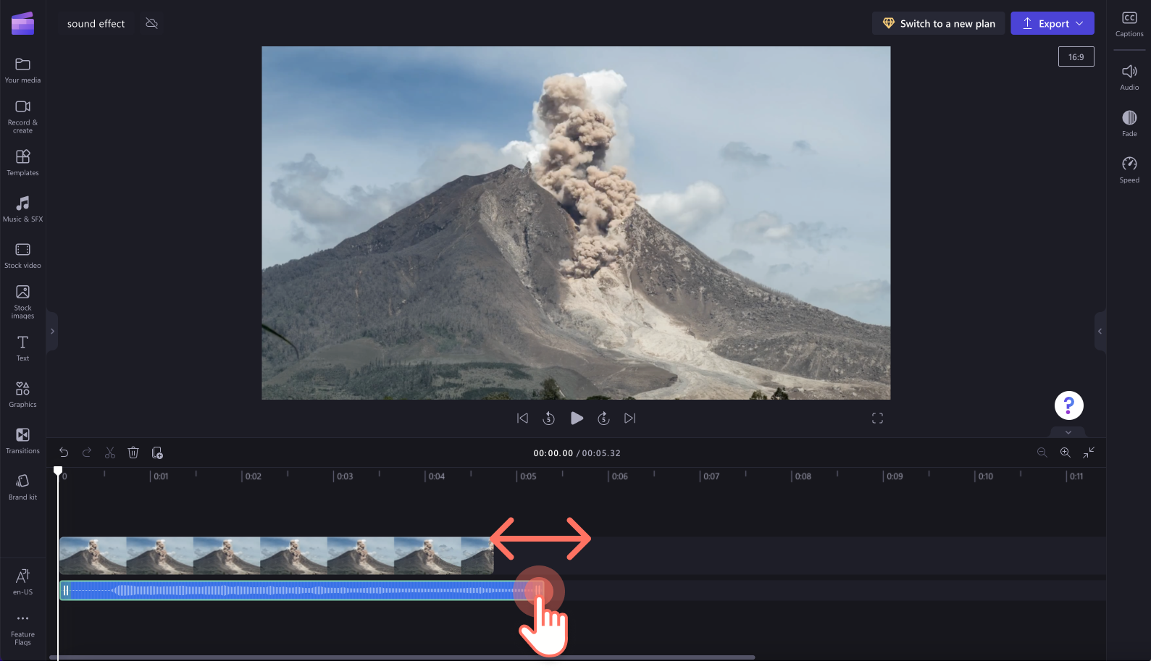
Task: Open Templates panel
Action: point(22,162)
